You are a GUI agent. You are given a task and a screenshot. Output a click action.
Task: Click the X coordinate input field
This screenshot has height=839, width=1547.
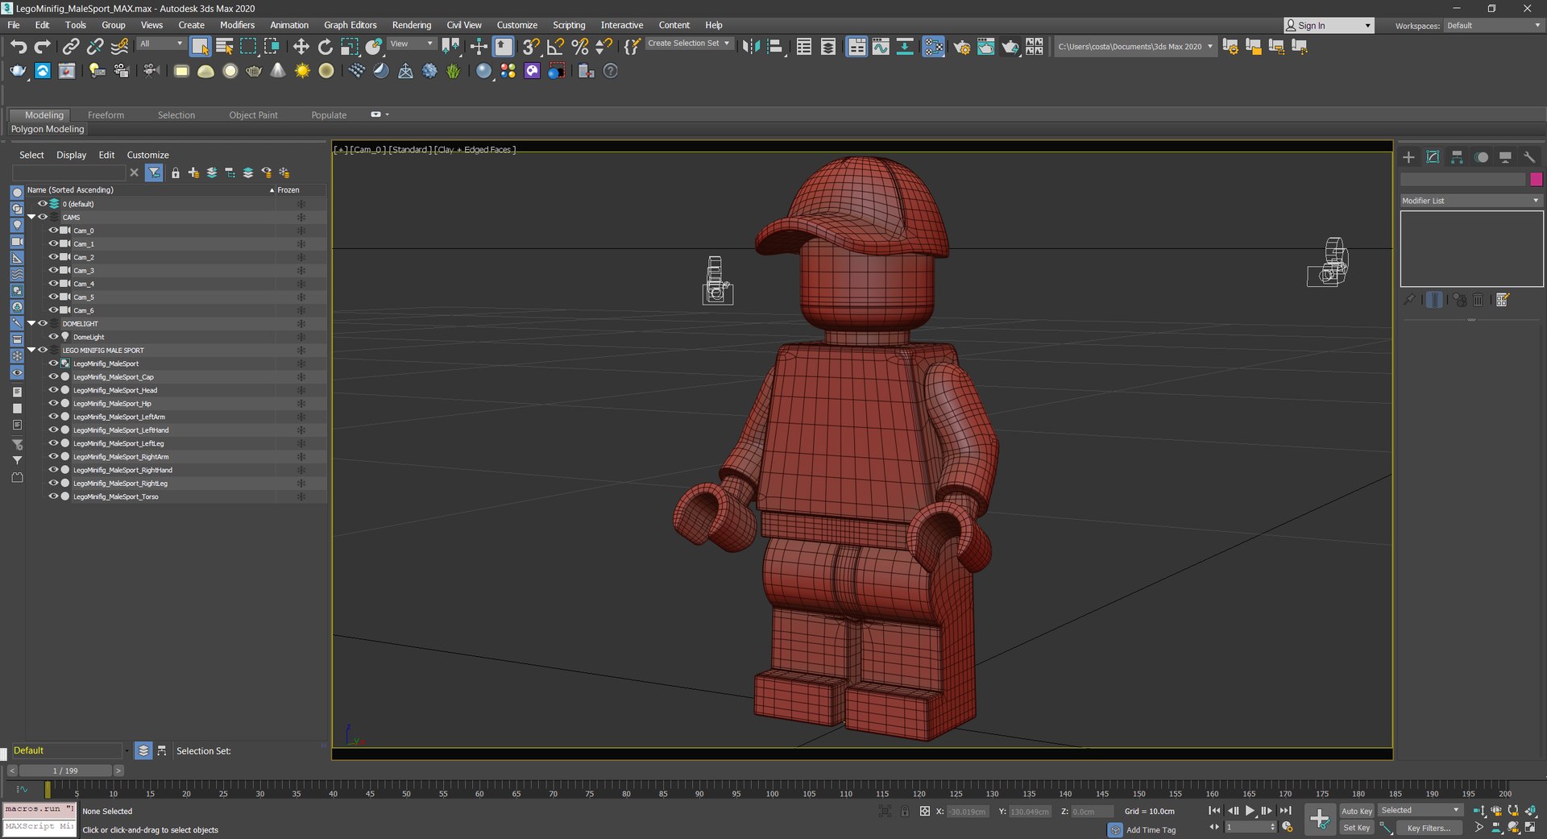pos(967,812)
